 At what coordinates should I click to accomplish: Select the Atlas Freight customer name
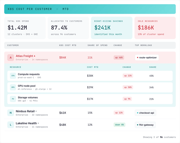(24, 56)
